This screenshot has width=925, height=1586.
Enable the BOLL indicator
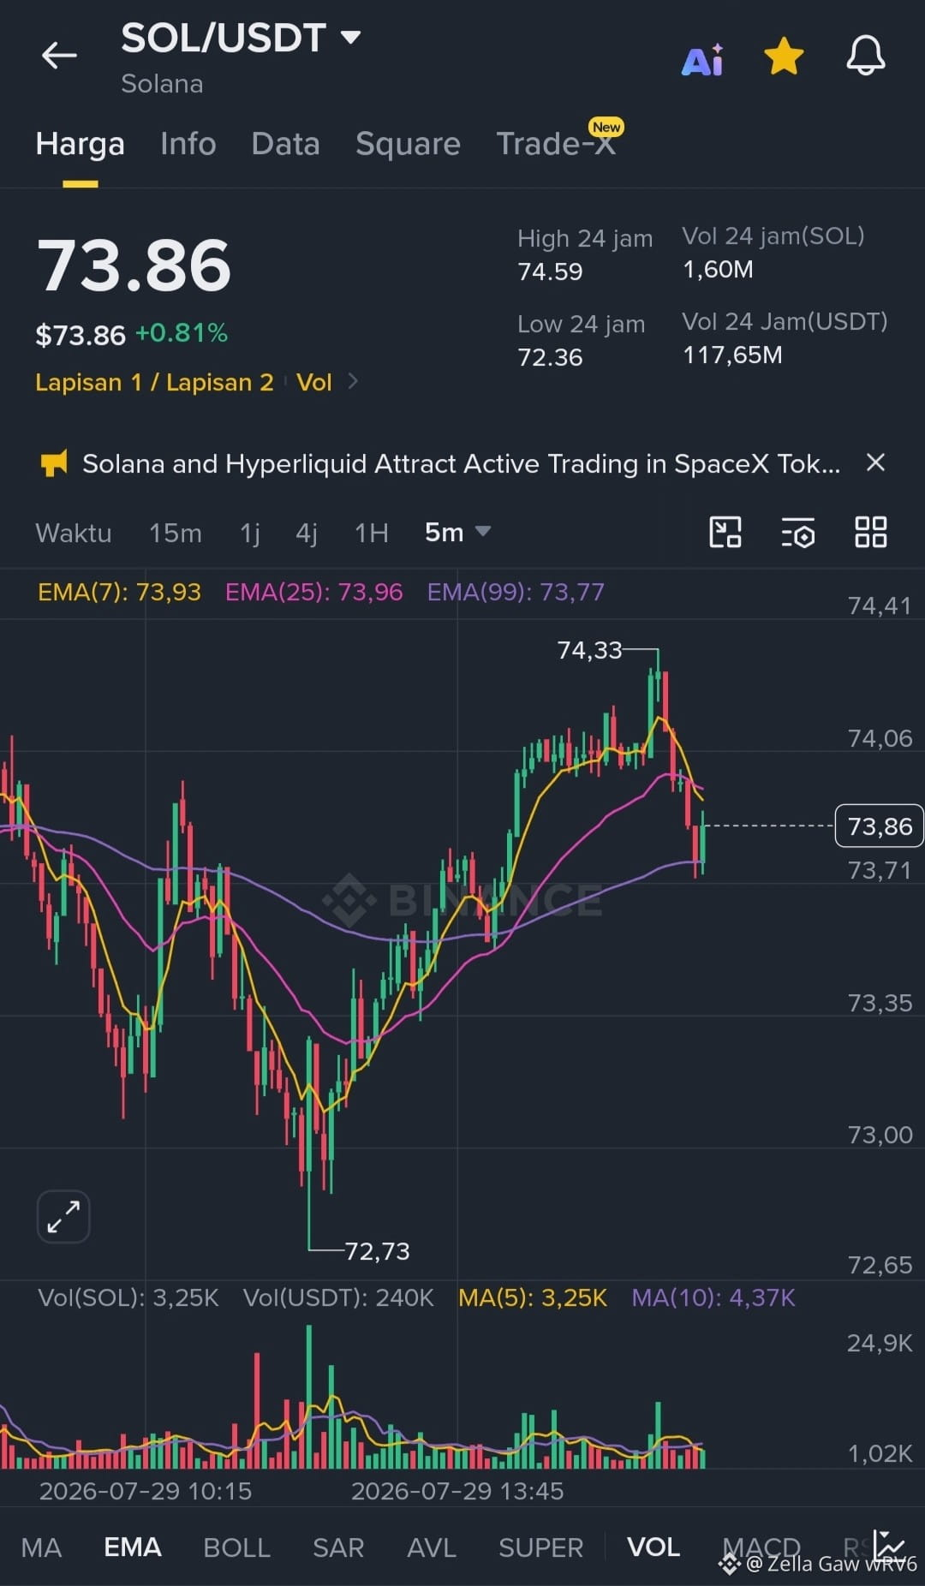pyautogui.click(x=237, y=1547)
